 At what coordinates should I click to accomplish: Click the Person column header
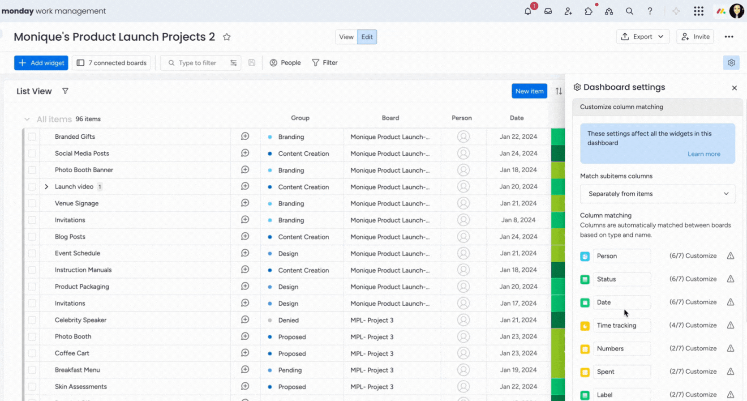[462, 118]
